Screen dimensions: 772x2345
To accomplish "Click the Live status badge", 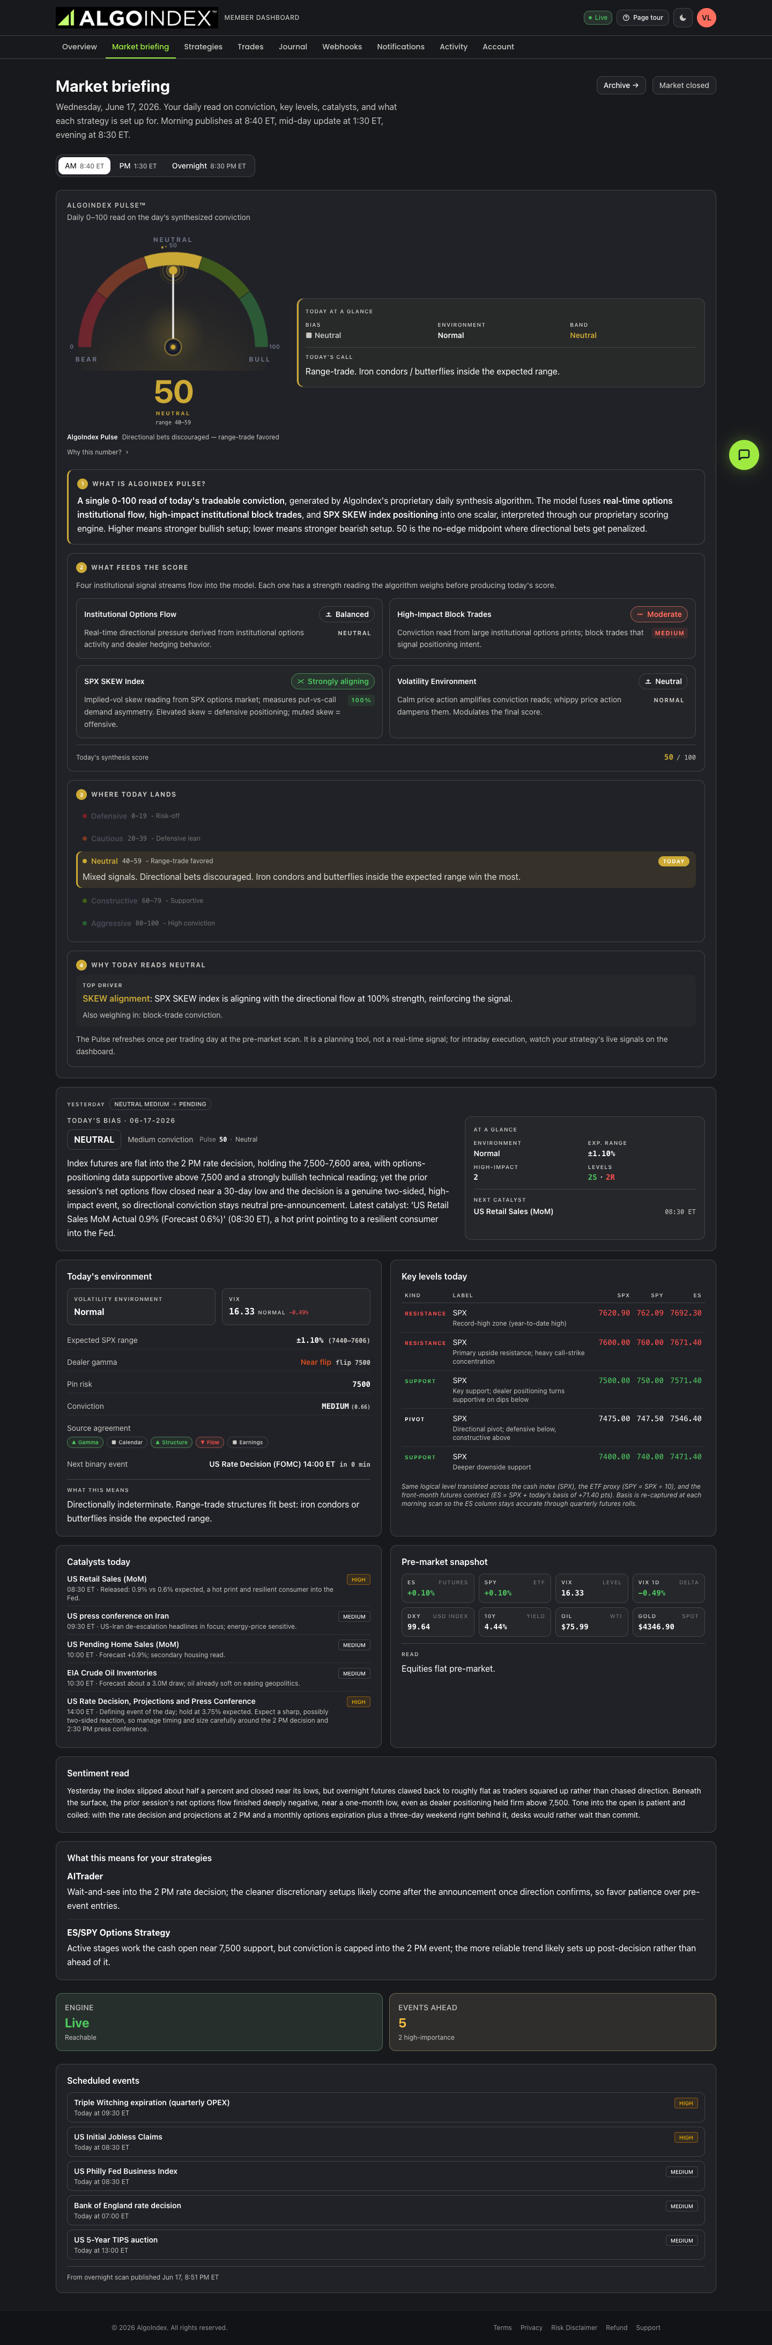I will pyautogui.click(x=597, y=17).
